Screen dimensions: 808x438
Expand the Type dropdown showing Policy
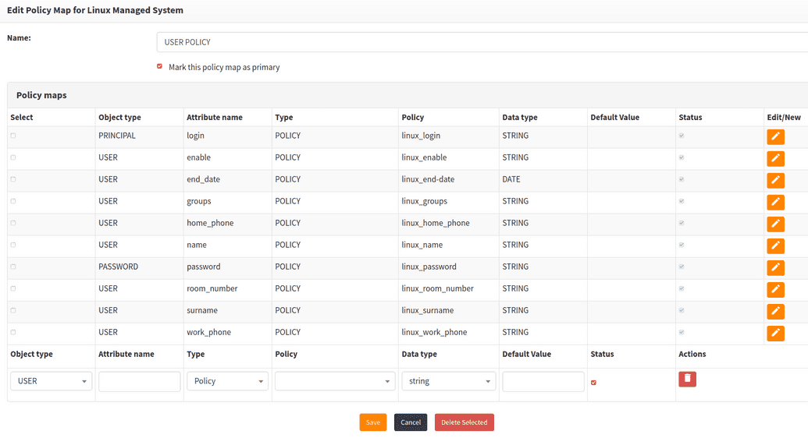(227, 381)
